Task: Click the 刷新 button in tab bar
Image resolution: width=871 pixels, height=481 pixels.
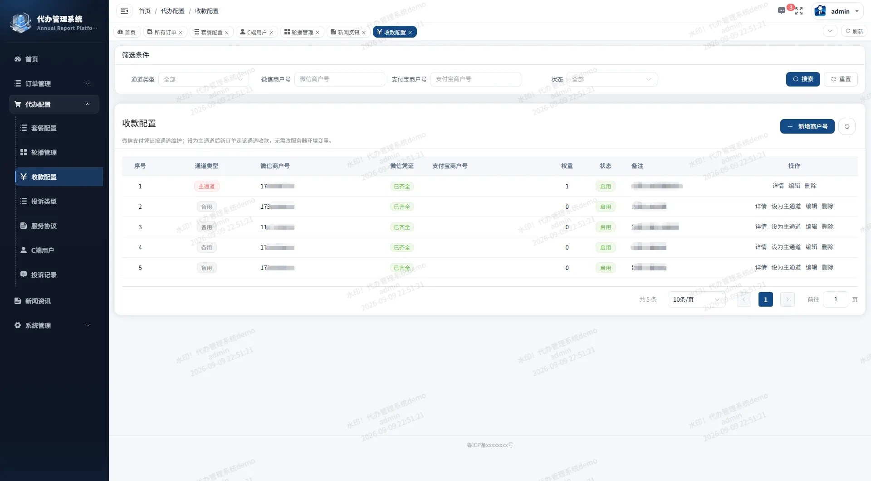Action: [854, 31]
